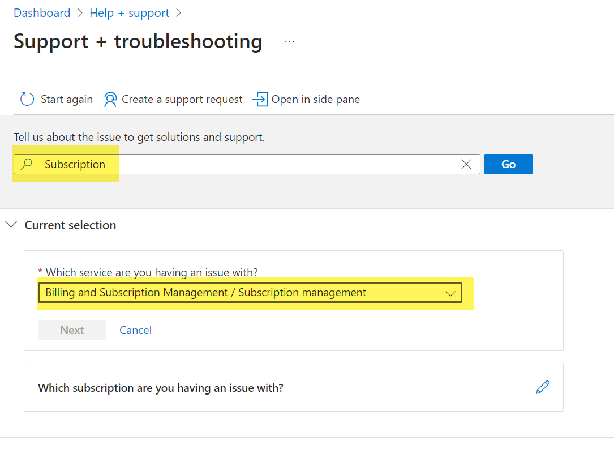Open the more options ellipsis menu
614x458 pixels.
click(x=290, y=41)
